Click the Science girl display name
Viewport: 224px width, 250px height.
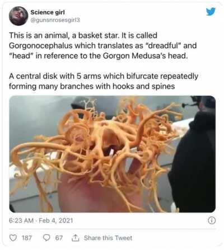48,12
